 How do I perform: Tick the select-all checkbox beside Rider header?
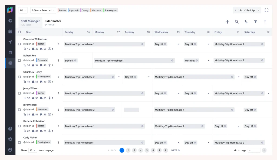click(x=19, y=32)
